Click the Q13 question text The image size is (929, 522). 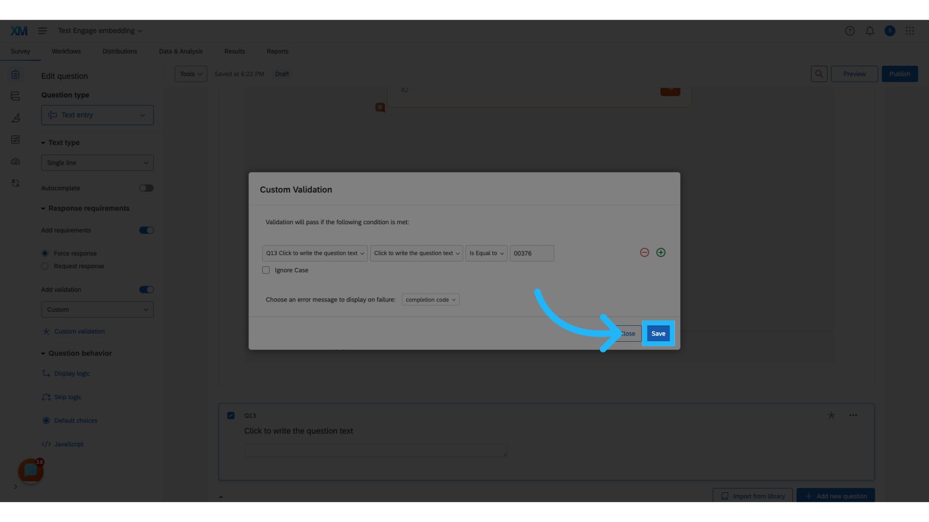pos(299,431)
